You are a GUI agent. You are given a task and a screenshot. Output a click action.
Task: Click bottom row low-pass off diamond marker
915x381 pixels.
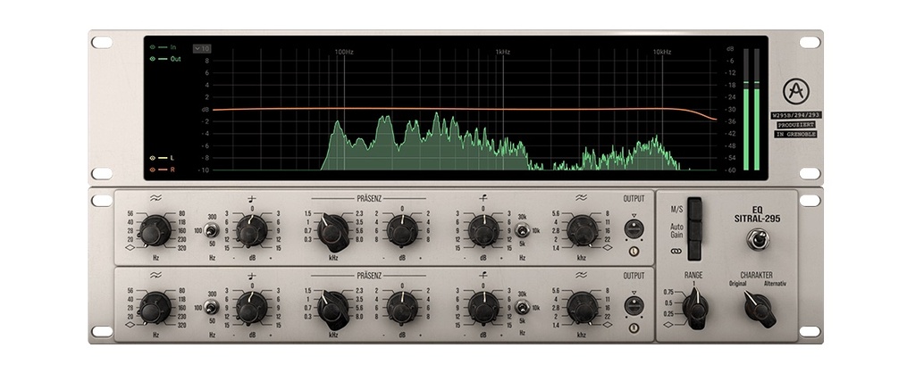608,325
